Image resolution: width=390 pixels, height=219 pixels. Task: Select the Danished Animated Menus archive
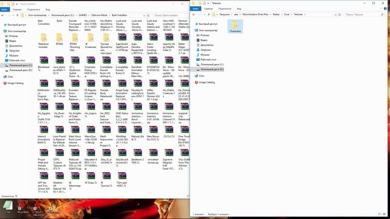click(x=138, y=67)
